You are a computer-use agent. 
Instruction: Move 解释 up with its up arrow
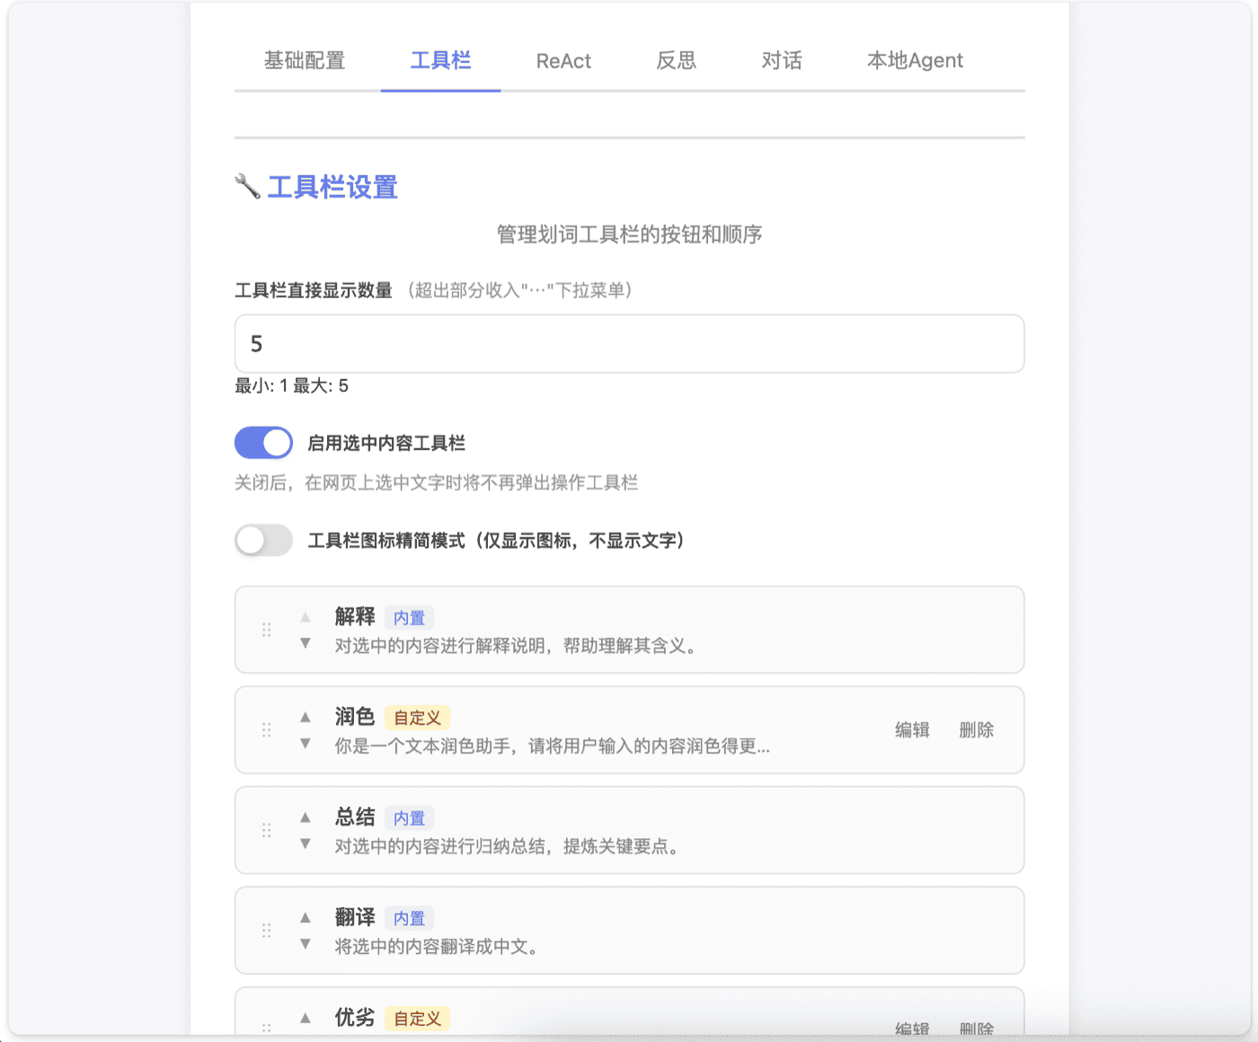coord(306,616)
